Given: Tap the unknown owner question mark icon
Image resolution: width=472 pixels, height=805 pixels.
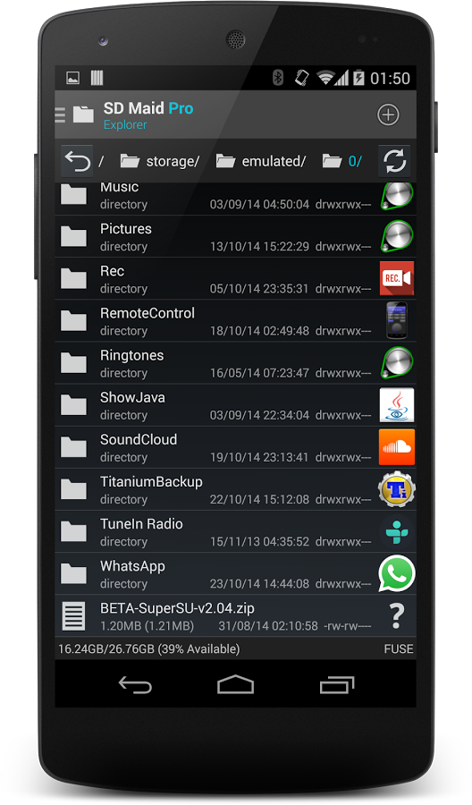Looking at the screenshot, I should click(x=397, y=615).
